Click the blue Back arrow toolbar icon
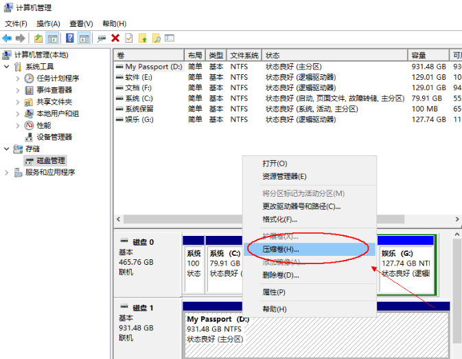This screenshot has height=359, width=462. [x=7, y=39]
